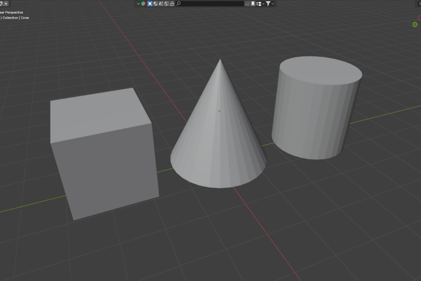Switch to the Material asset type icon

156,4
